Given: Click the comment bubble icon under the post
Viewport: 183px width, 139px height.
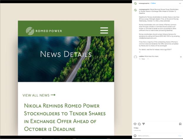Looking at the screenshot, I should (139, 124).
